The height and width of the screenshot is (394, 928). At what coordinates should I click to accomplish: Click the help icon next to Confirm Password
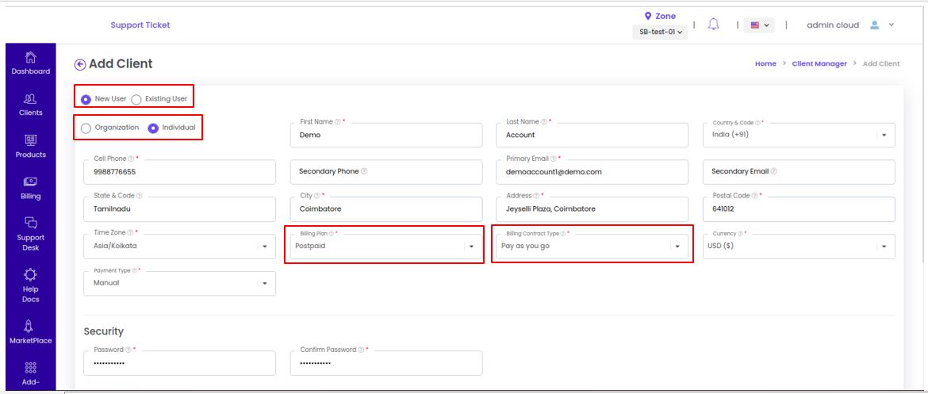[361, 350]
